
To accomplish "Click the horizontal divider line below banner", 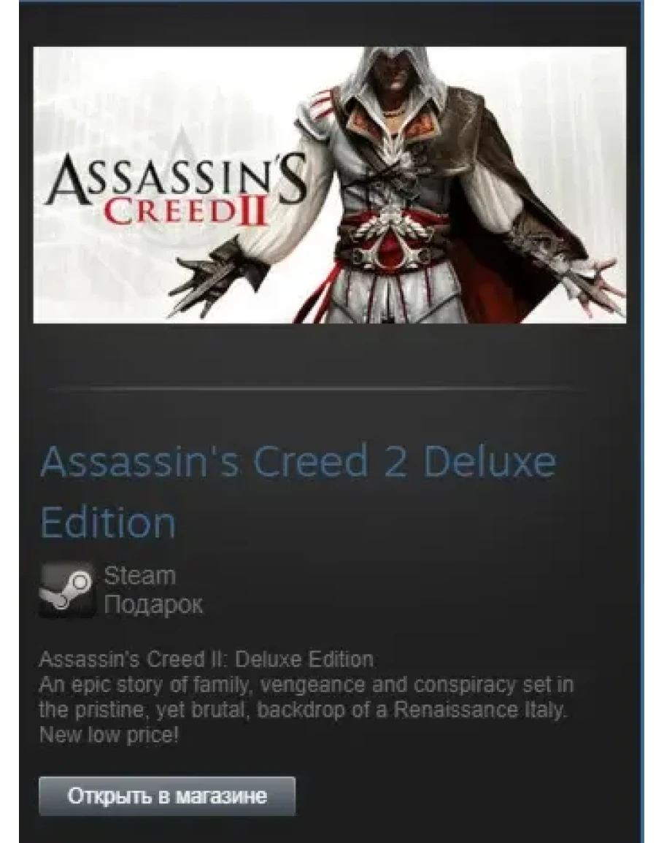I will [x=309, y=387].
